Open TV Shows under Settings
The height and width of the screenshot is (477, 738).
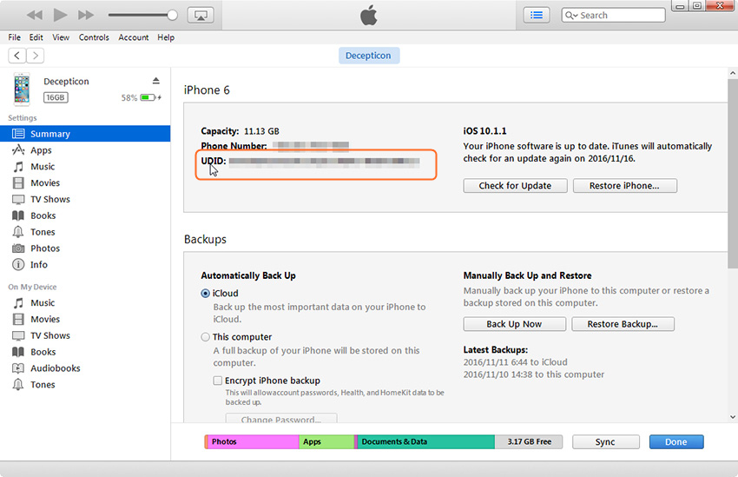(x=85, y=199)
